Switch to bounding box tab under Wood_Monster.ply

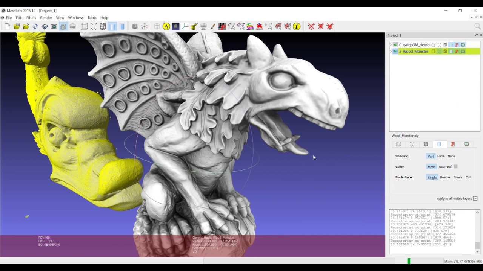398,144
